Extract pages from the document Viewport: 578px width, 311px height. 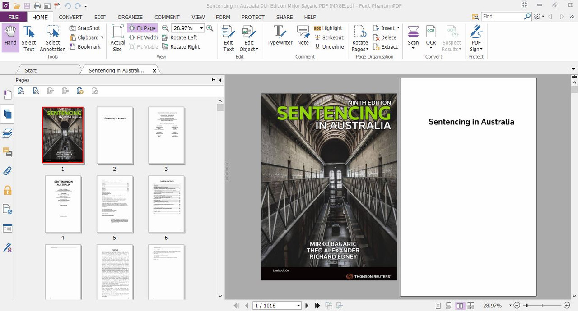tap(385, 46)
